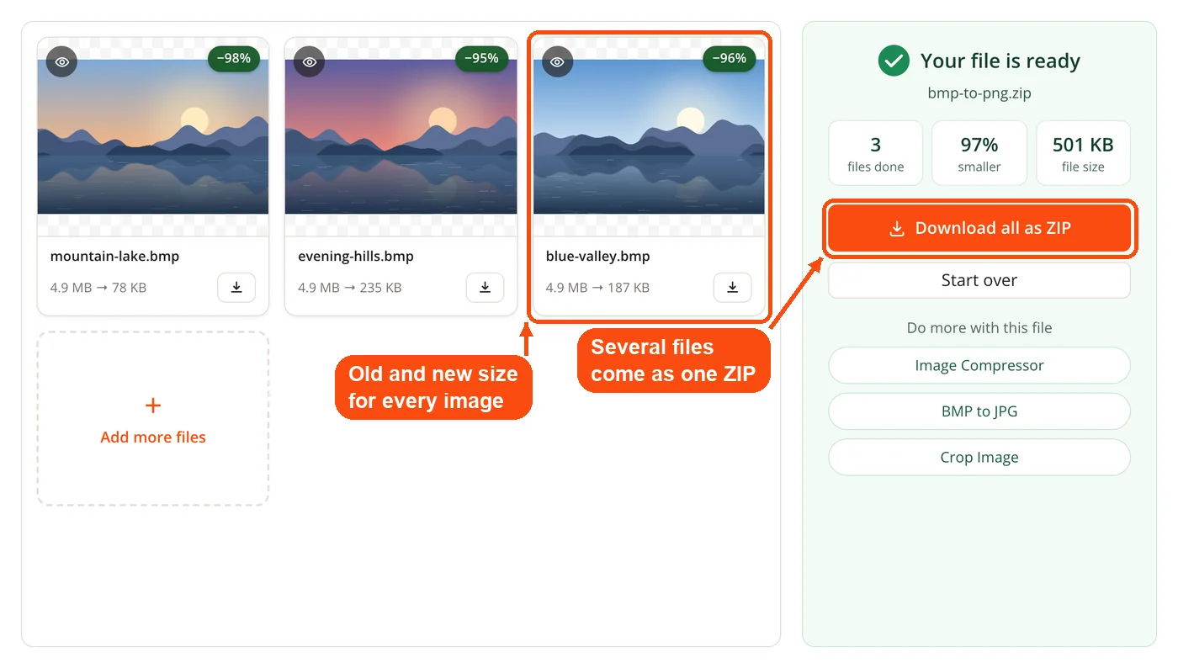Click the Start over button
Viewport: 1178px width, 668px height.
coord(979,280)
